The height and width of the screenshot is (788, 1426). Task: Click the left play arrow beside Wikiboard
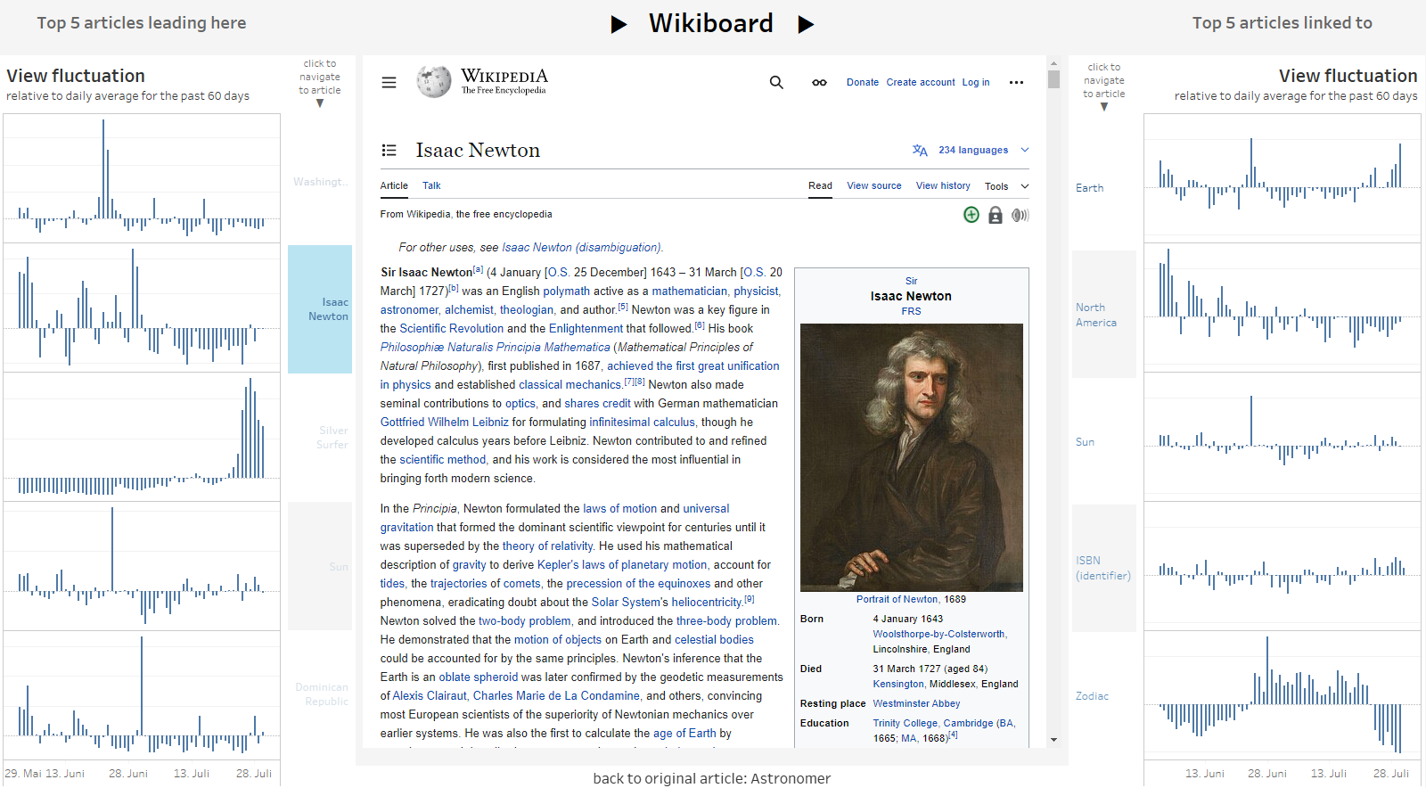coord(619,25)
